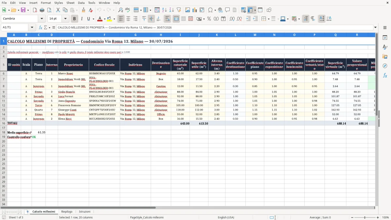Toggle Print Preview icon
The height and width of the screenshot is (220, 391).
[x=49, y=10]
